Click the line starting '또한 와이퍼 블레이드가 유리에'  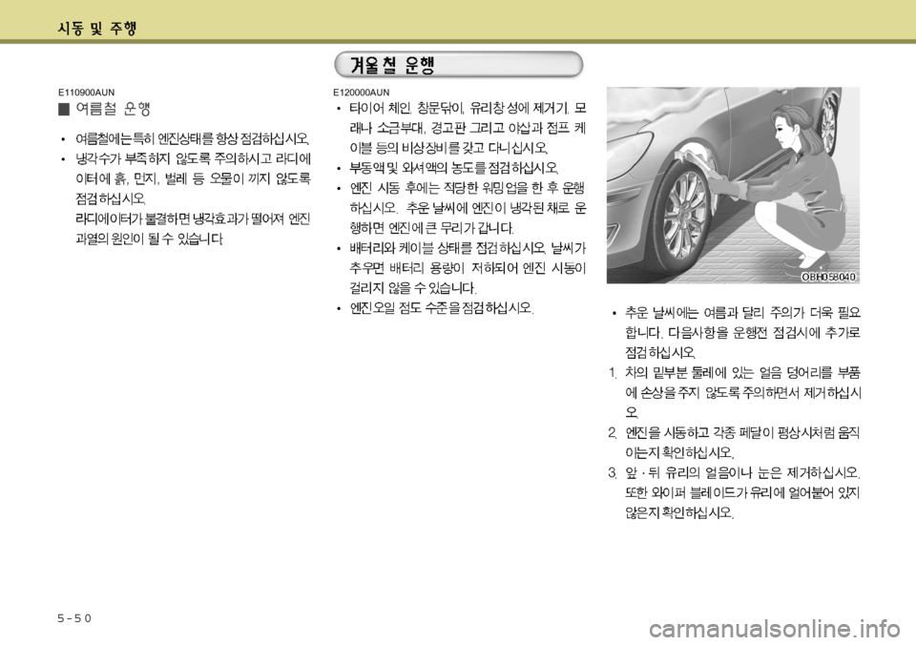tap(742, 493)
